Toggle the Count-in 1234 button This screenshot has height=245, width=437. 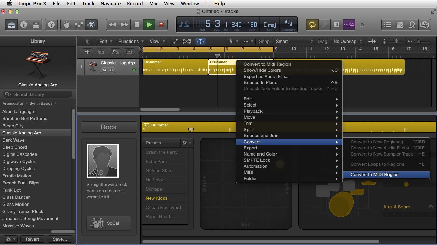349,24
